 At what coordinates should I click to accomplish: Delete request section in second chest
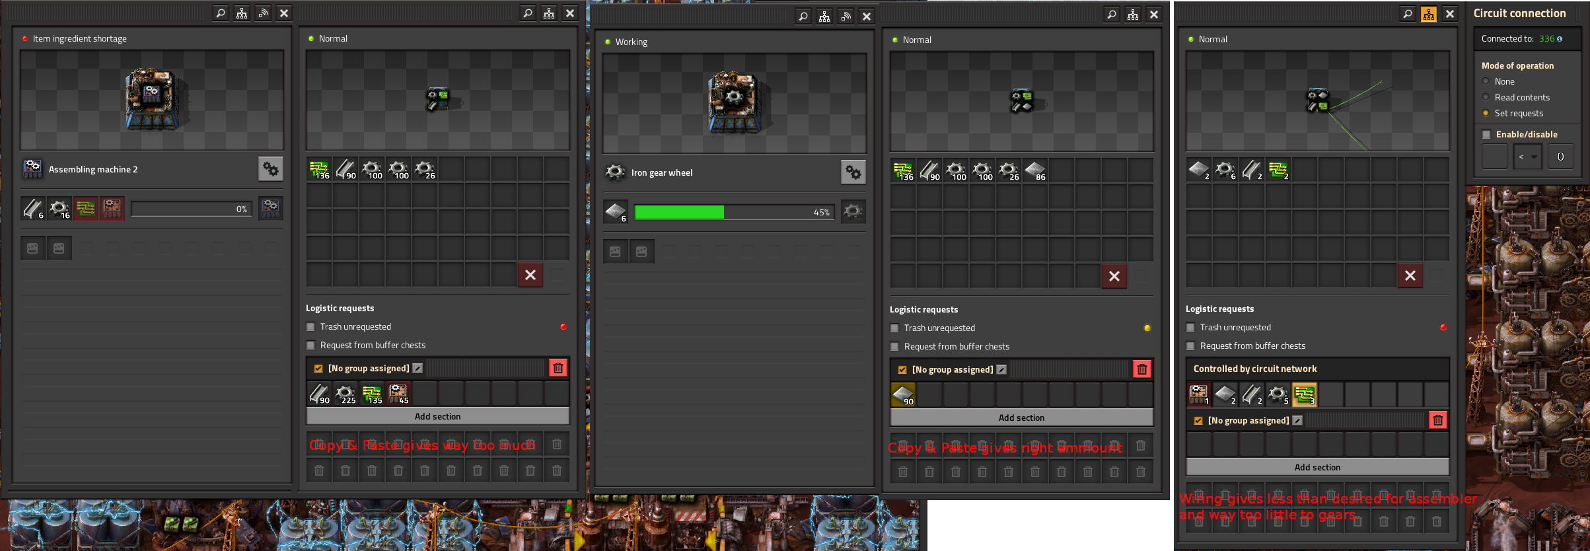click(x=1142, y=369)
